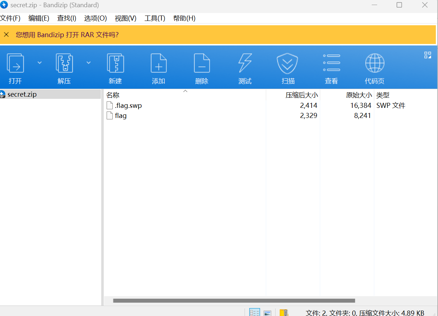Select the .flag.swp file name
This screenshot has width=438, height=316.
coord(129,106)
